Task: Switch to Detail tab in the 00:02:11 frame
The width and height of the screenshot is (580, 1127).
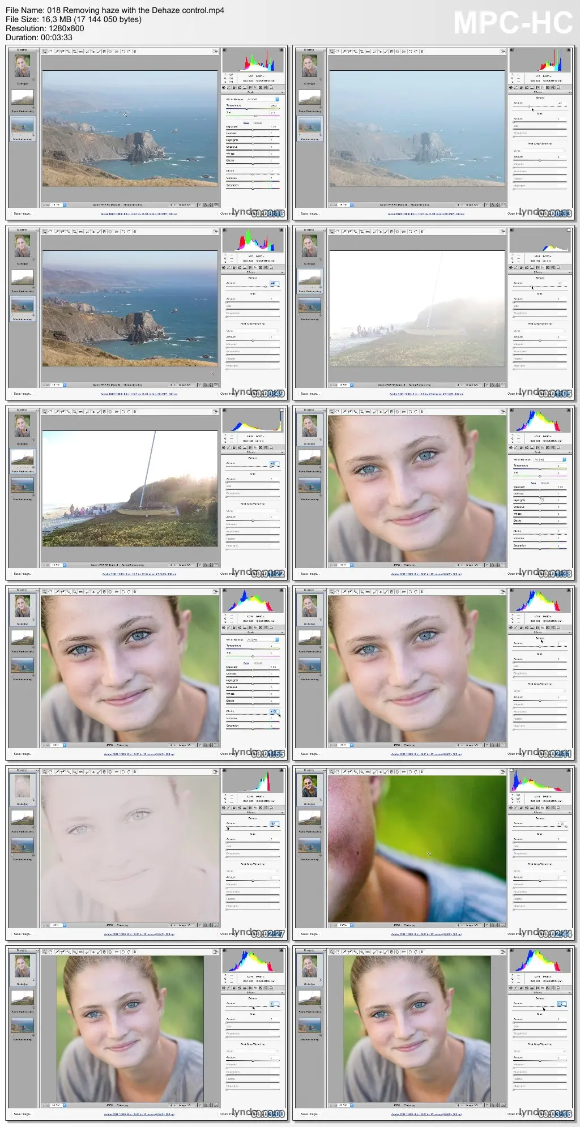Action: point(521,627)
